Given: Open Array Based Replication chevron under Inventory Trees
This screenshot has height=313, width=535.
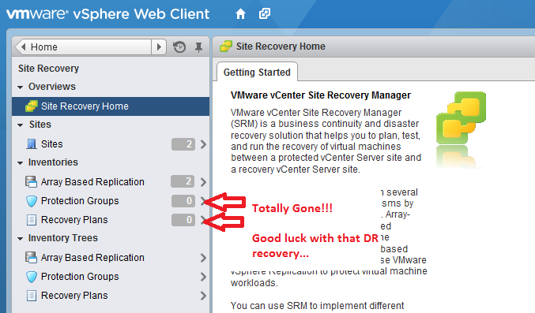Looking at the screenshot, I should (x=203, y=258).
